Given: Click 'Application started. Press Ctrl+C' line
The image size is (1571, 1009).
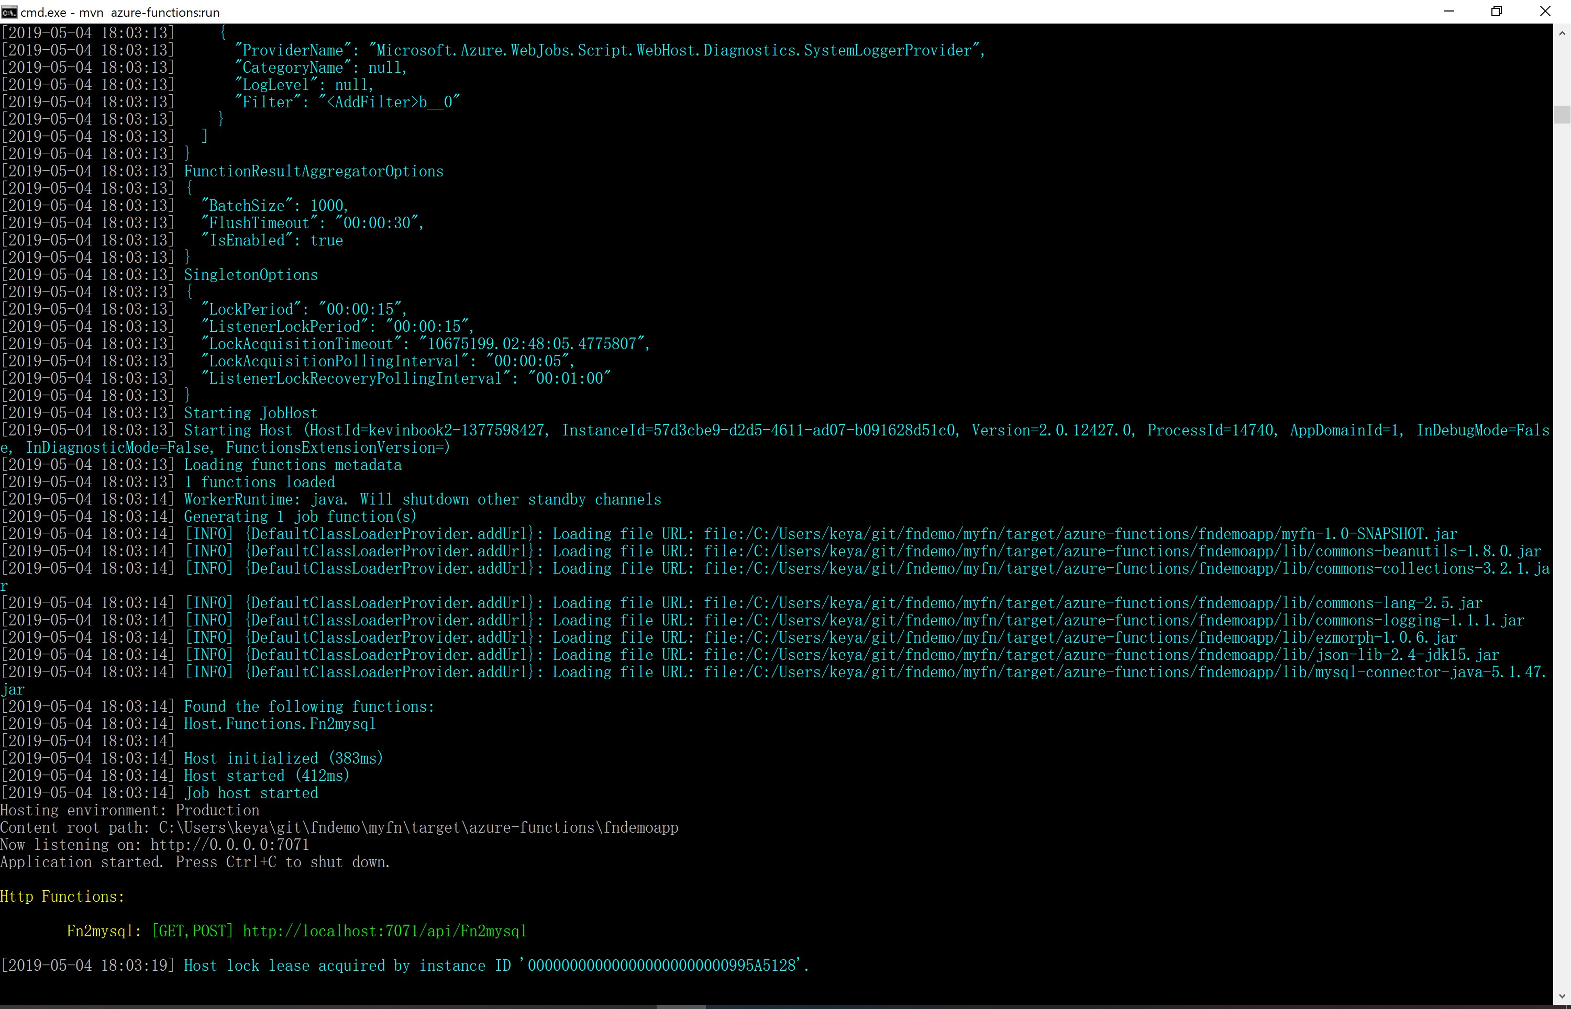Looking at the screenshot, I should coord(195,862).
